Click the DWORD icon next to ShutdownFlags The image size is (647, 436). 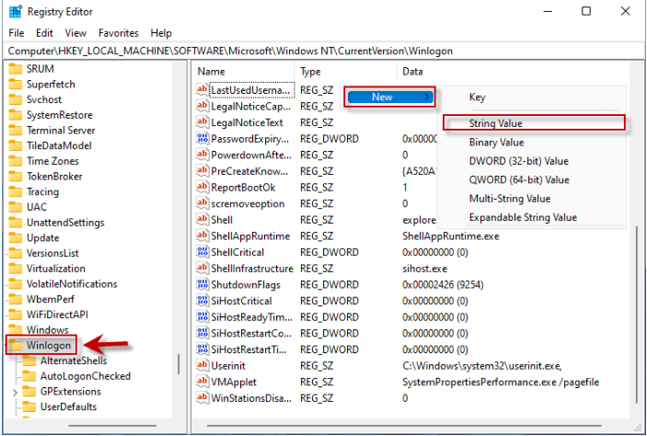(203, 284)
